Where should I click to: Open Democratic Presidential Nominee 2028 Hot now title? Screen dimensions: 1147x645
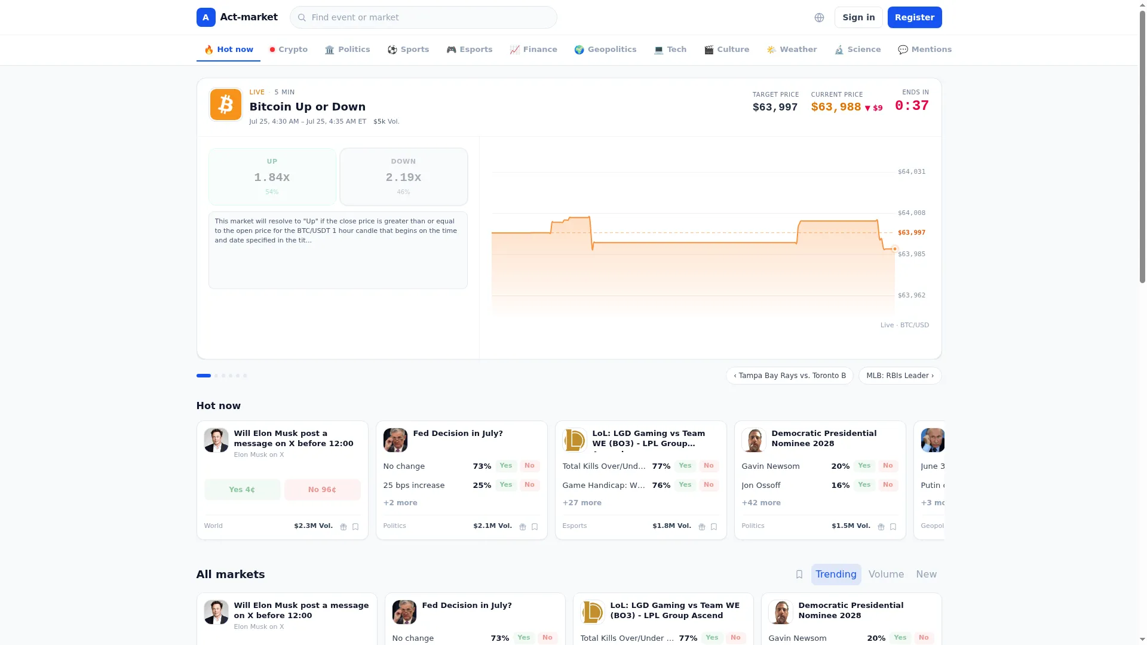point(824,438)
